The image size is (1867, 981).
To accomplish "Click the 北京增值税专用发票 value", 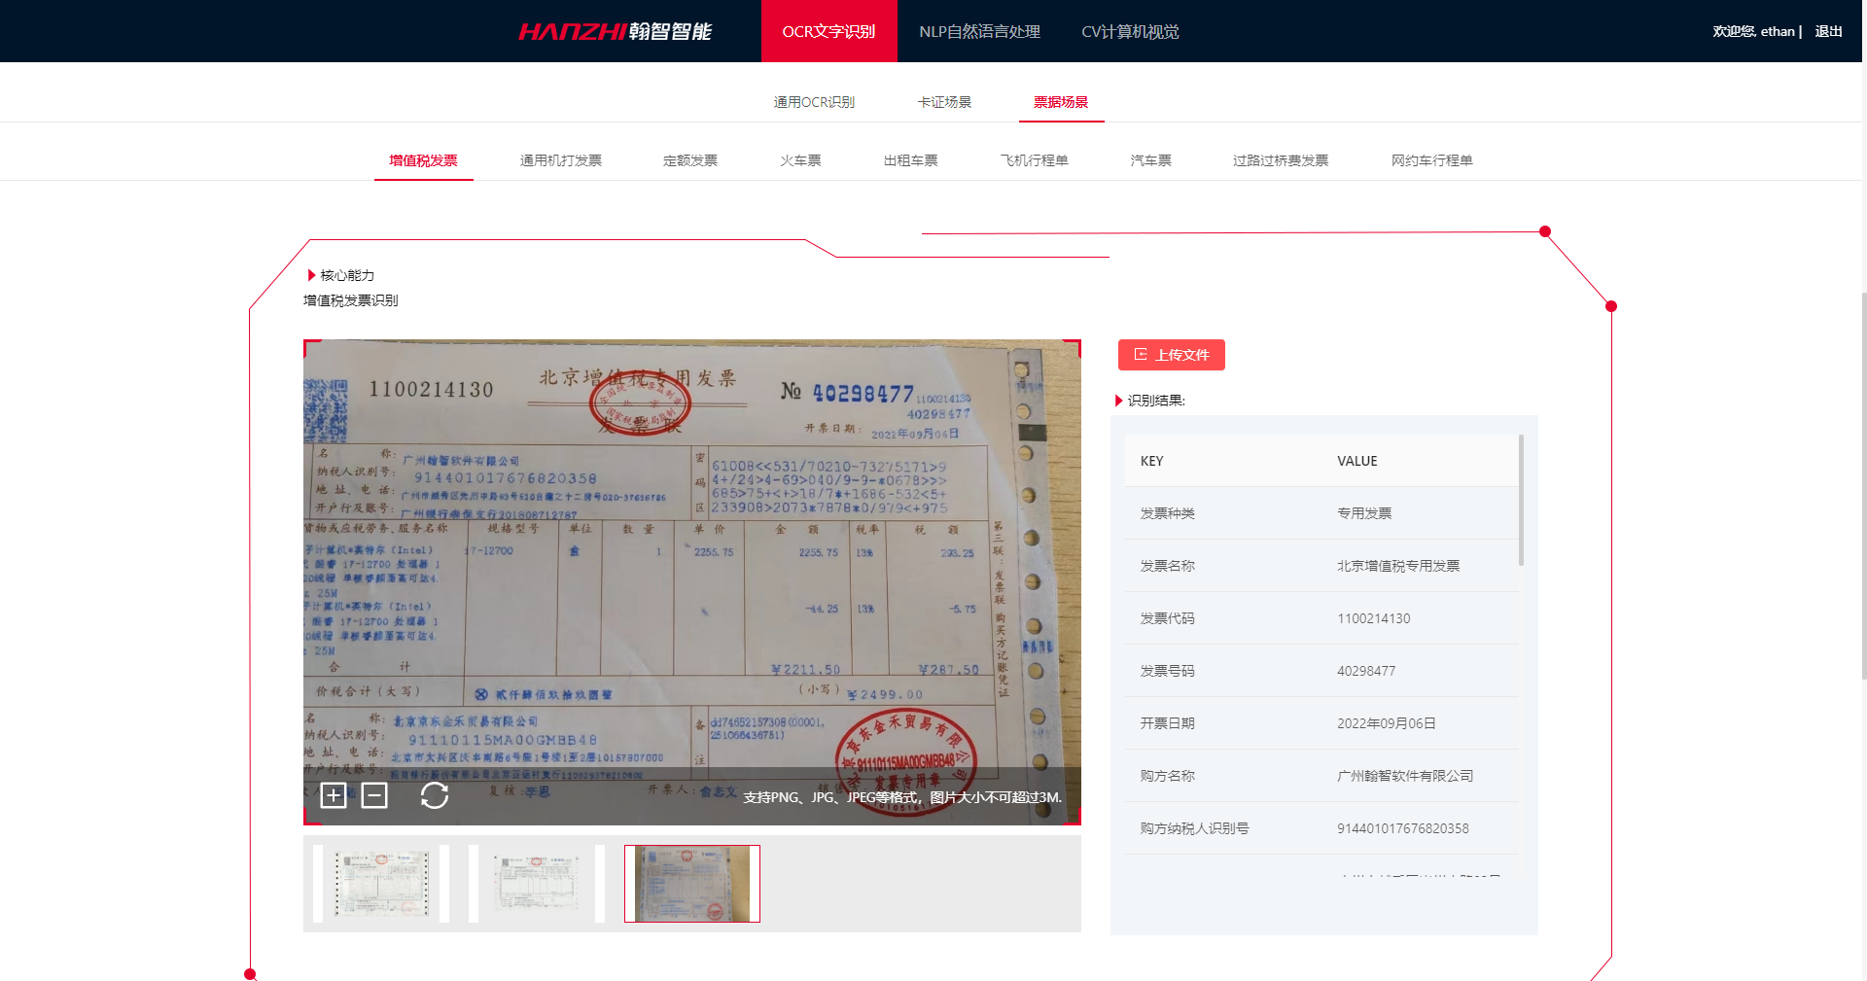I will tap(1398, 566).
